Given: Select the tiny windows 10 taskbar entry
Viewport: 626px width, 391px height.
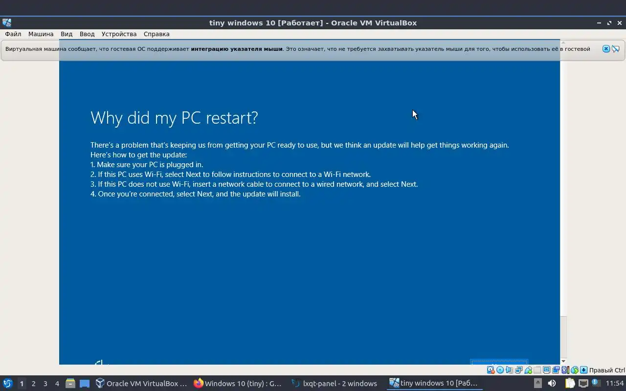Looking at the screenshot, I should point(434,383).
